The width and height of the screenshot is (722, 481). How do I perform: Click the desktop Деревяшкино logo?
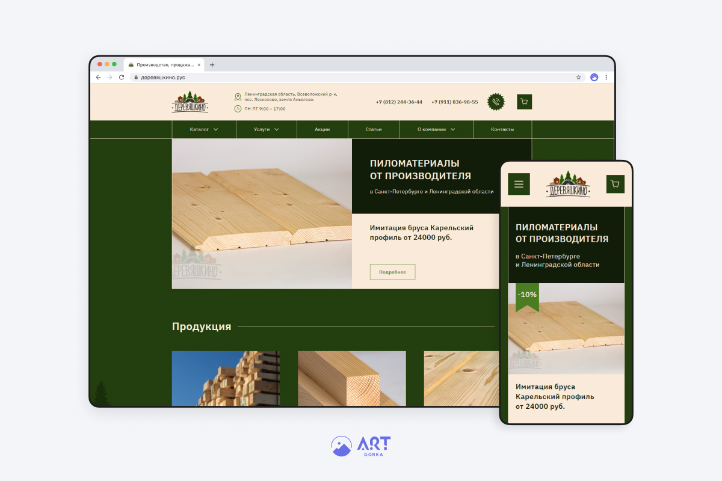pyautogui.click(x=190, y=102)
